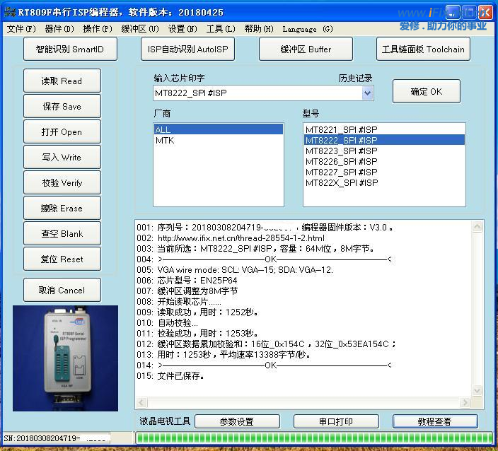Click log line 005 VGA wire mode
The image size is (498, 451).
click(235, 270)
